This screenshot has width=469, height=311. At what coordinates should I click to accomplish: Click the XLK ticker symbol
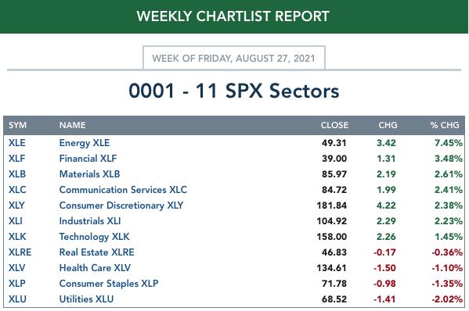tap(17, 237)
